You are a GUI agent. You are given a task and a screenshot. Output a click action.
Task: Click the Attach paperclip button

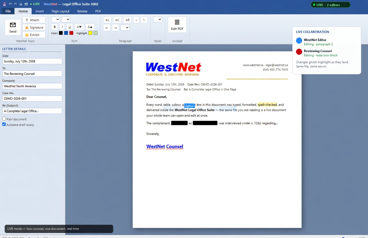(x=34, y=20)
